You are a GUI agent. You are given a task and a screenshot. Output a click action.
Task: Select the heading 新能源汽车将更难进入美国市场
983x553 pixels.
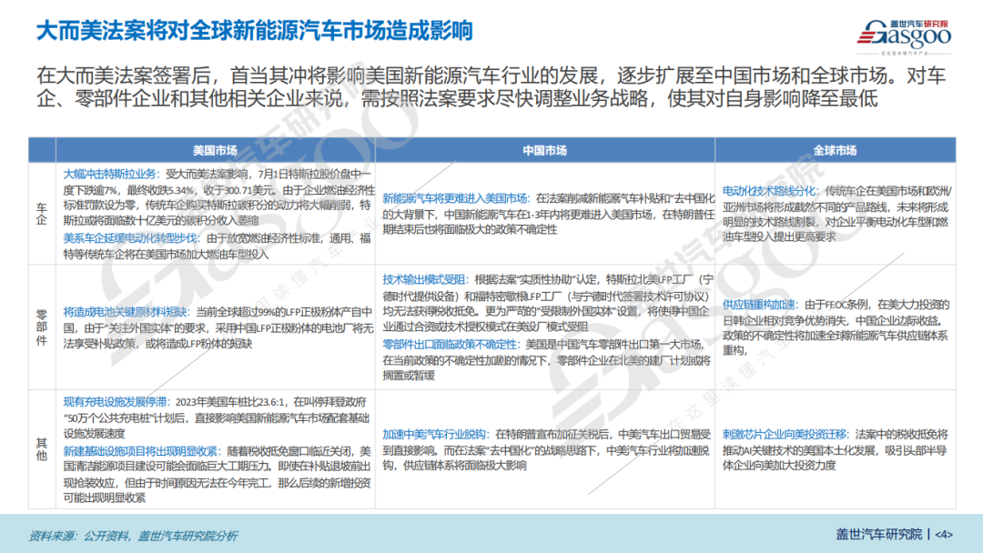click(456, 198)
